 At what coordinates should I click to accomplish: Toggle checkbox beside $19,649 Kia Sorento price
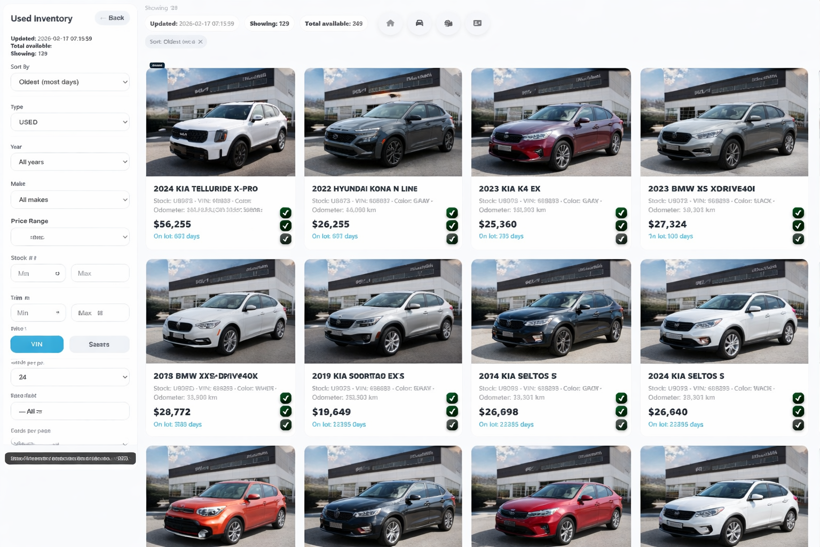pos(452,411)
